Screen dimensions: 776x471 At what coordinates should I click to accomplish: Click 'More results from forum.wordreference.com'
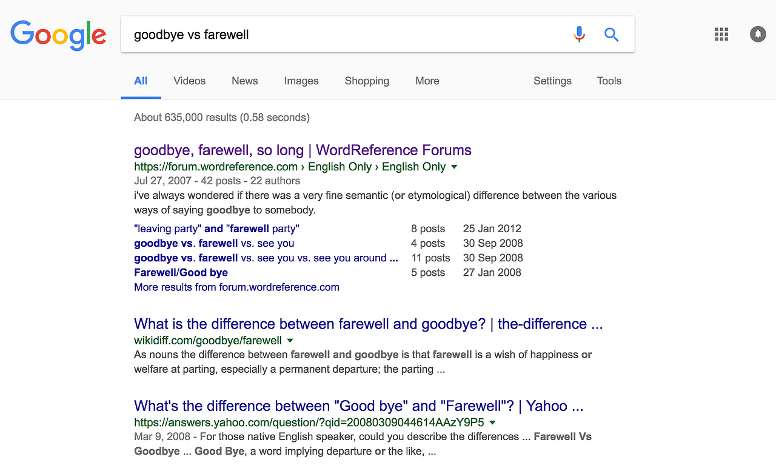tap(236, 287)
